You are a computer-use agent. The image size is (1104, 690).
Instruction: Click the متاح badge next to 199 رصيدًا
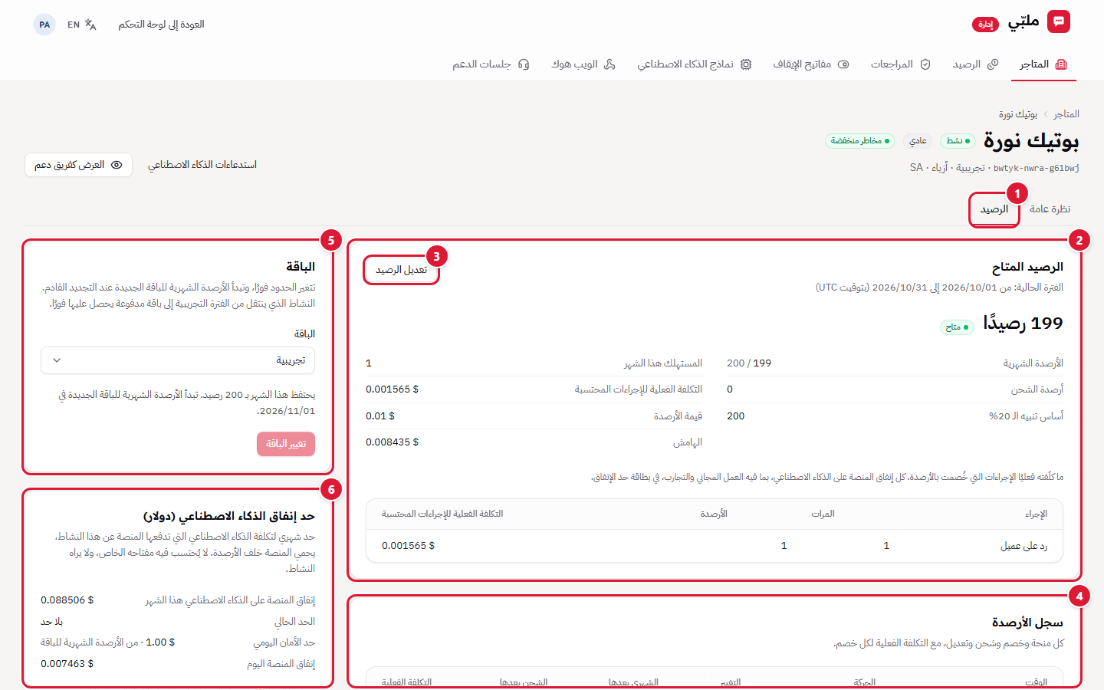point(957,327)
